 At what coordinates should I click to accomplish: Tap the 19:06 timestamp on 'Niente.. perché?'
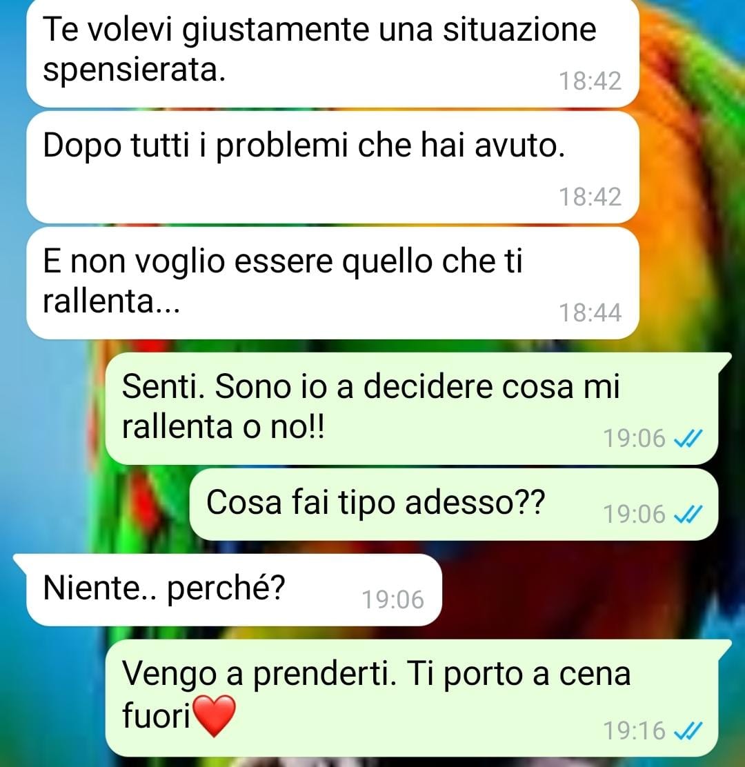click(393, 599)
